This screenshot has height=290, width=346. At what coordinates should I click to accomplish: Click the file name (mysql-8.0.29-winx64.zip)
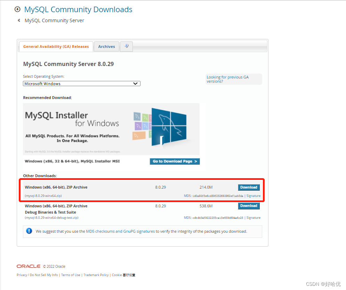(43, 196)
